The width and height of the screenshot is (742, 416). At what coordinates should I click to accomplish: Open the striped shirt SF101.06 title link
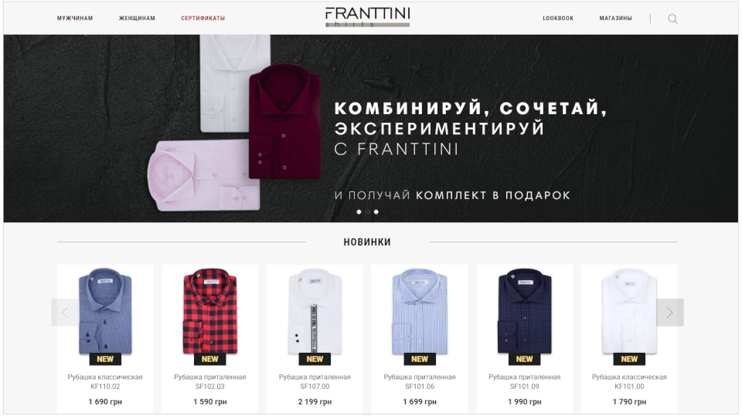pyautogui.click(x=419, y=381)
